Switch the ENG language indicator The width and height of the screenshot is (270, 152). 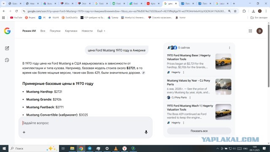(246, 149)
